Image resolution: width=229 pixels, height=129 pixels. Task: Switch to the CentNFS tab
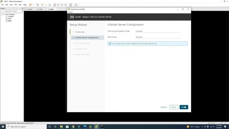(x=30, y=9)
